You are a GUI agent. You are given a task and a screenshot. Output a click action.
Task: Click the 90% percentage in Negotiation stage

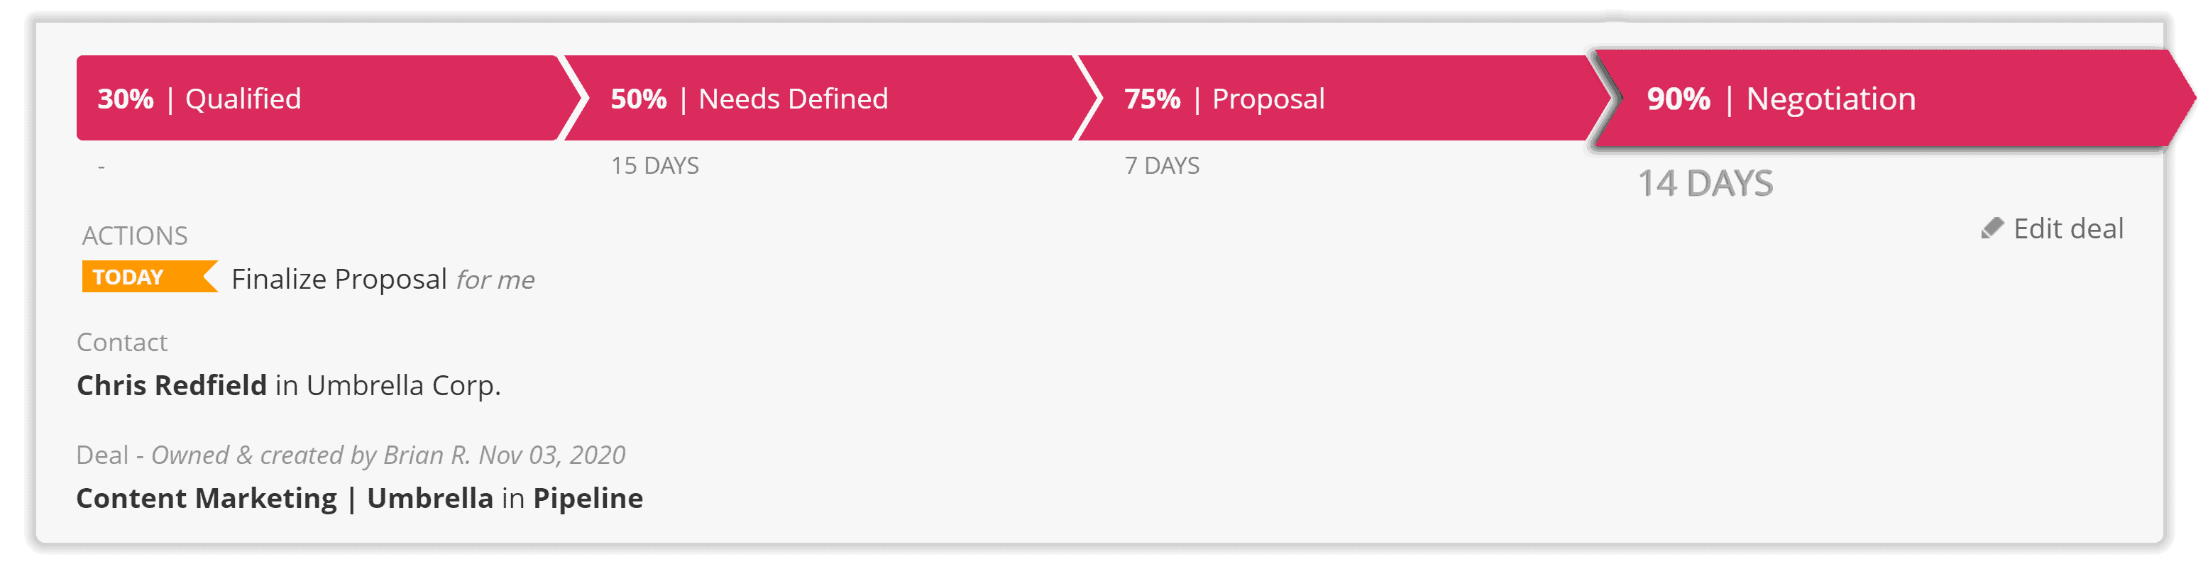pos(1679,99)
